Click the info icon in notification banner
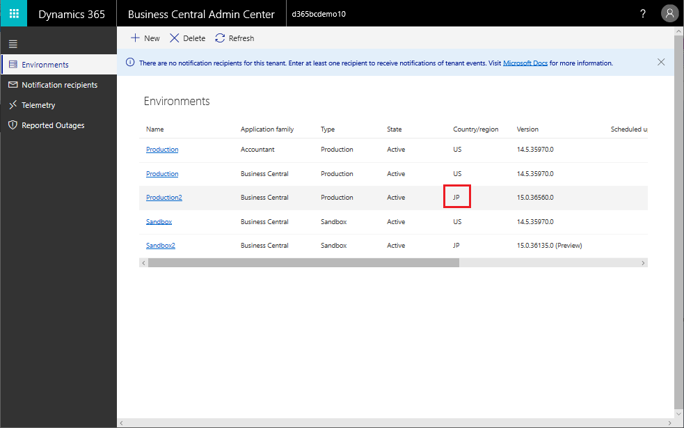 tap(130, 63)
